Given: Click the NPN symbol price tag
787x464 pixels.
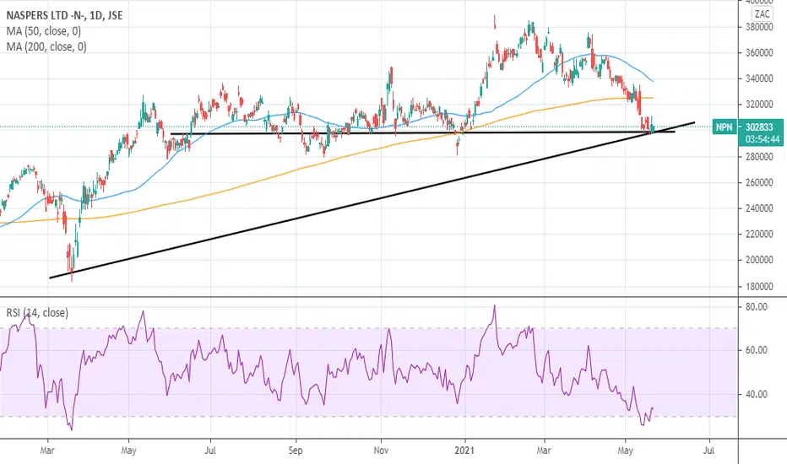Looking at the screenshot, I should point(724,127).
